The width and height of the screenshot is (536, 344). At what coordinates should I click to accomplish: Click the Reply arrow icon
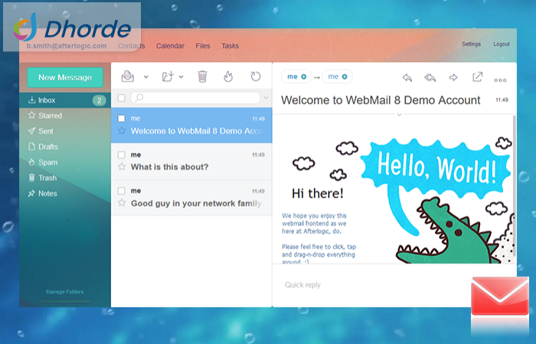(x=407, y=77)
